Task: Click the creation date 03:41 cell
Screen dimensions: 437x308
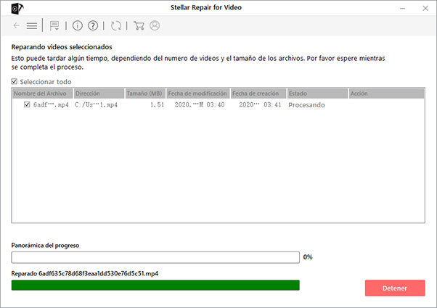Action: (x=260, y=105)
